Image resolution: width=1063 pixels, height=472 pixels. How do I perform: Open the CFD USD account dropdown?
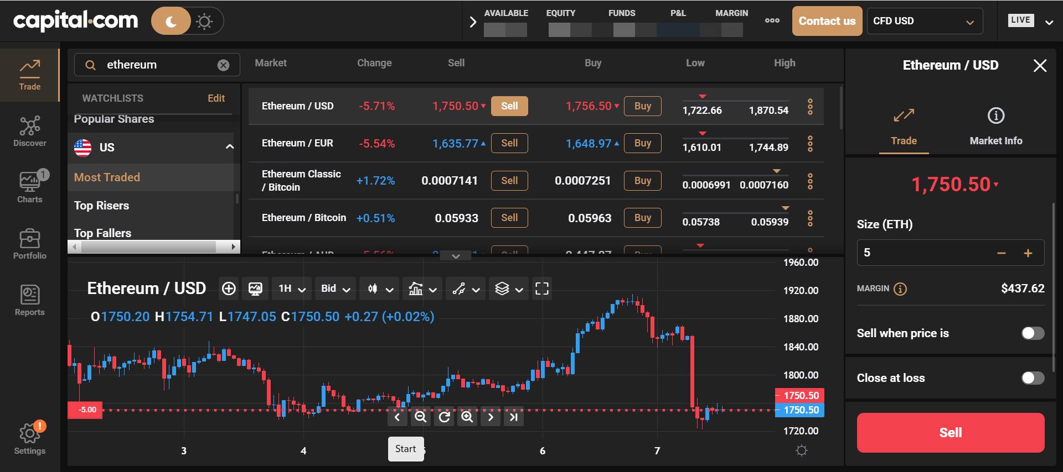pos(925,22)
